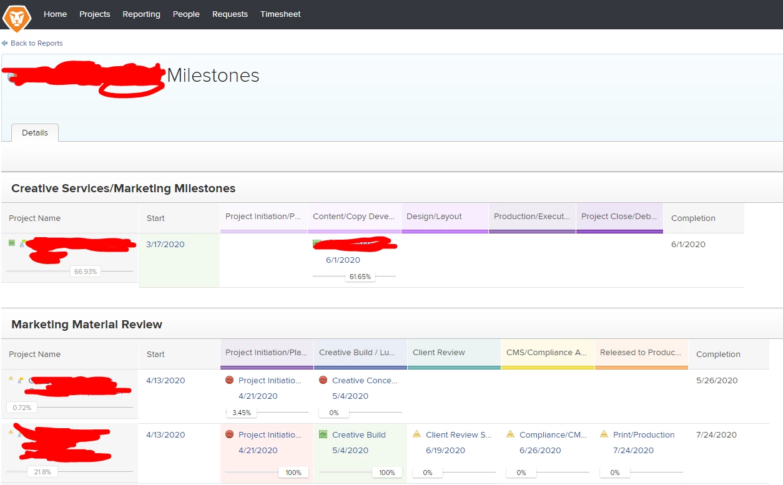Open the Requests menu
Viewport: 783px width, 485px height.
tap(230, 14)
